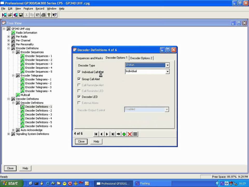Open the Windows start menu
Screen dimensions: 249x187
point(11,183)
